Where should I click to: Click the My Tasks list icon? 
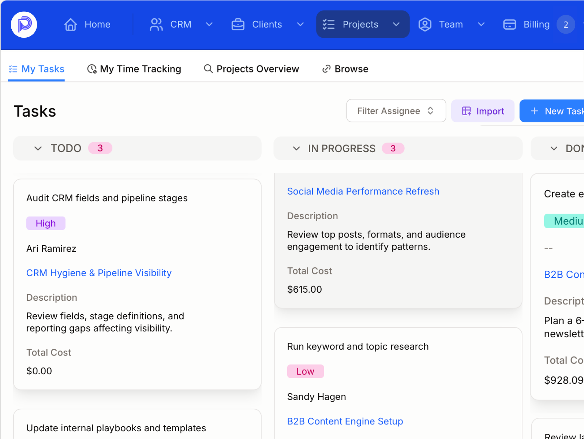coord(13,69)
